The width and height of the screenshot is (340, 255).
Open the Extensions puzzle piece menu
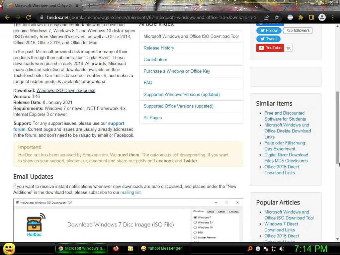[301, 17]
